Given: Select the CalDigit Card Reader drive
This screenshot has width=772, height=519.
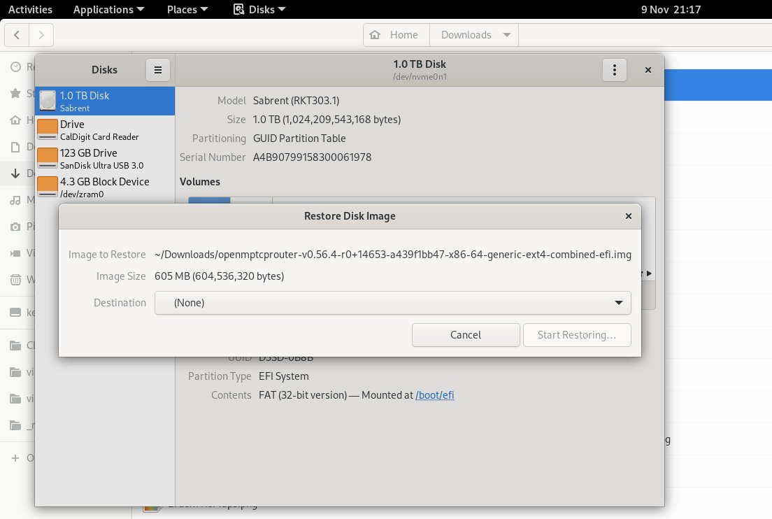Looking at the screenshot, I should tap(105, 130).
